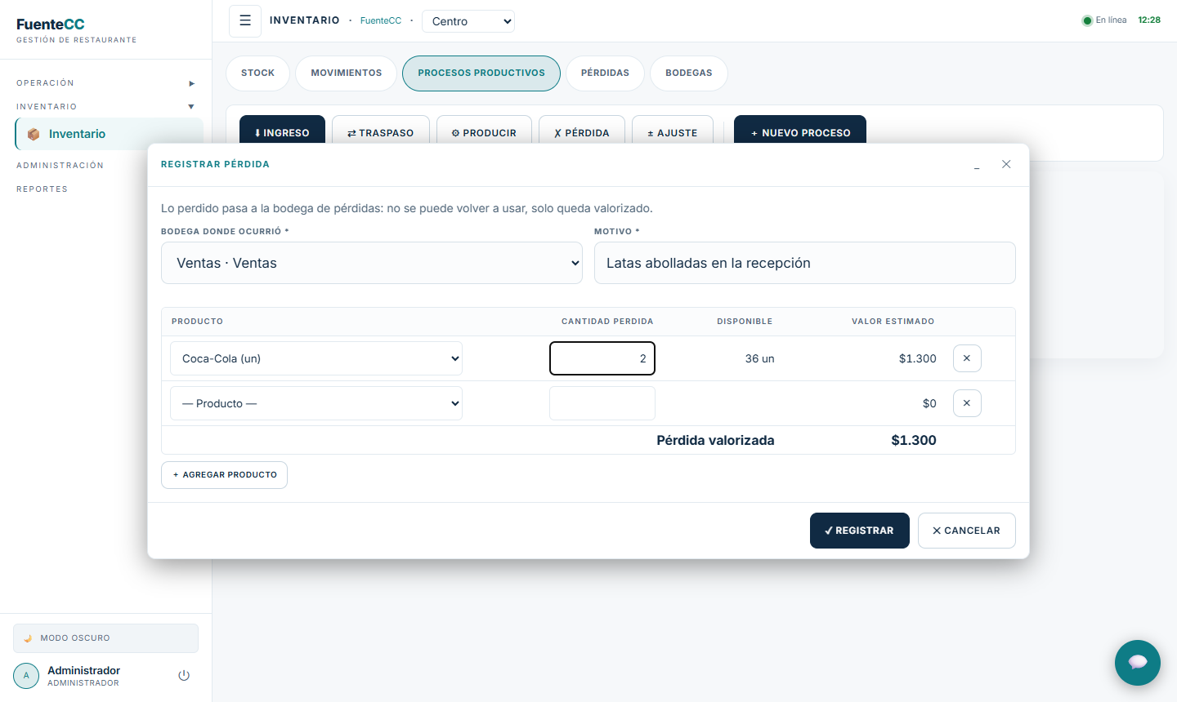The image size is (1177, 702).
Task: Click Coca-Cola cantidad perdida field
Action: pyautogui.click(x=602, y=358)
